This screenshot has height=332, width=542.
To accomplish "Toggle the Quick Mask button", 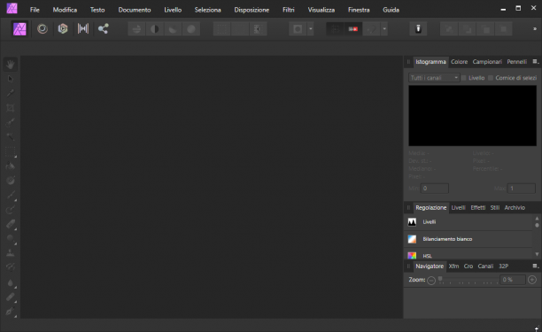I will pyautogui.click(x=298, y=29).
